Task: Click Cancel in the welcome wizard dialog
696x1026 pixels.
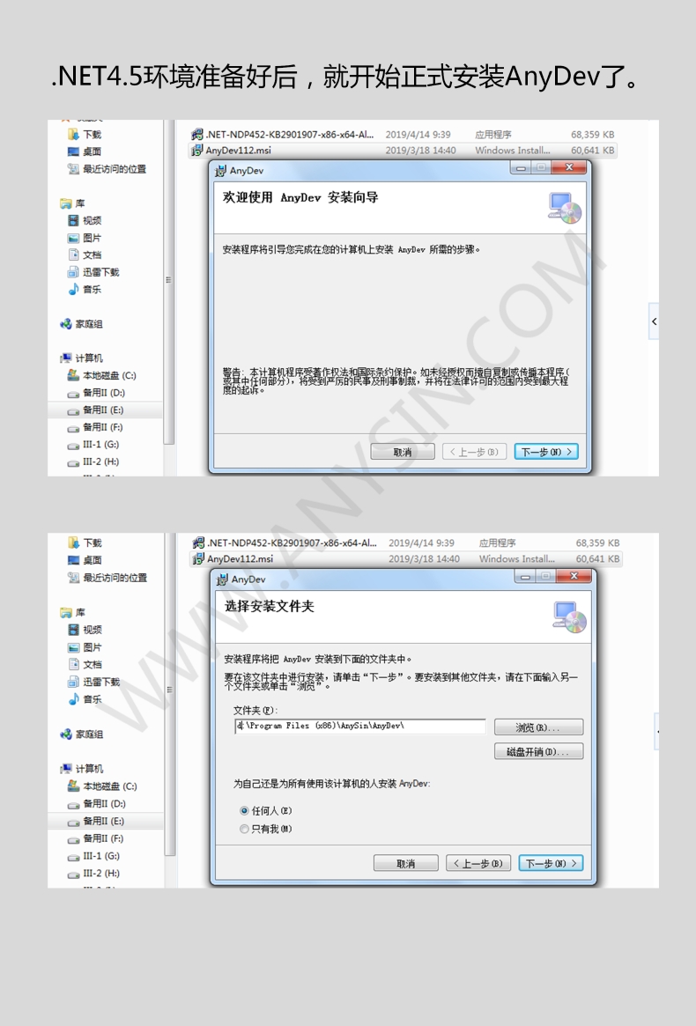Action: (403, 452)
